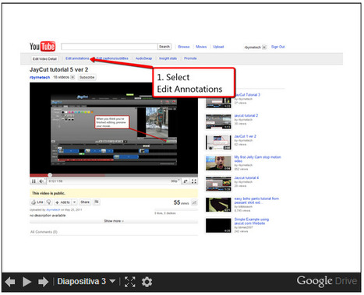Click the video progress bar scrubber
Viewport: 364px width, 295px height.
pos(50,175)
